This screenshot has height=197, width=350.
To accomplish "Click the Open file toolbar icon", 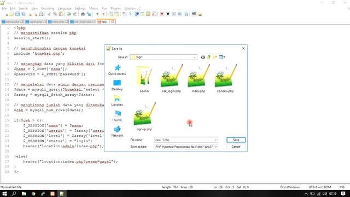I will [x=11, y=14].
